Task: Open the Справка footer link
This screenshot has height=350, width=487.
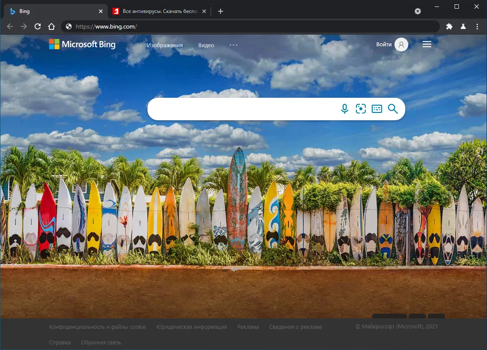Action: [x=60, y=343]
